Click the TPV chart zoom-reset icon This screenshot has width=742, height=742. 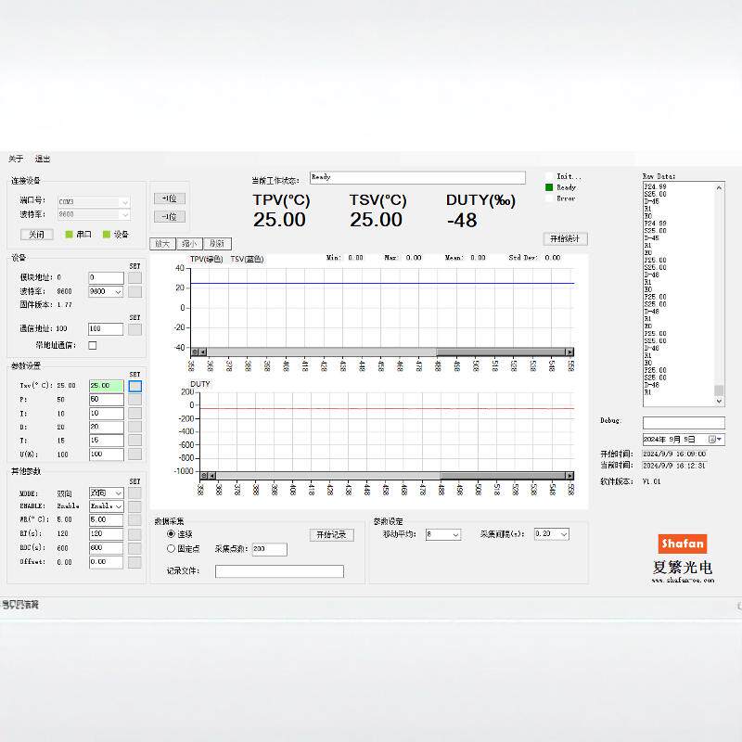click(x=195, y=352)
